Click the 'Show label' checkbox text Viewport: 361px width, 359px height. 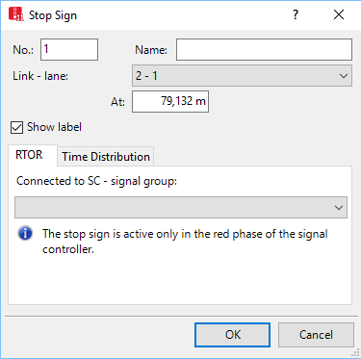click(54, 127)
